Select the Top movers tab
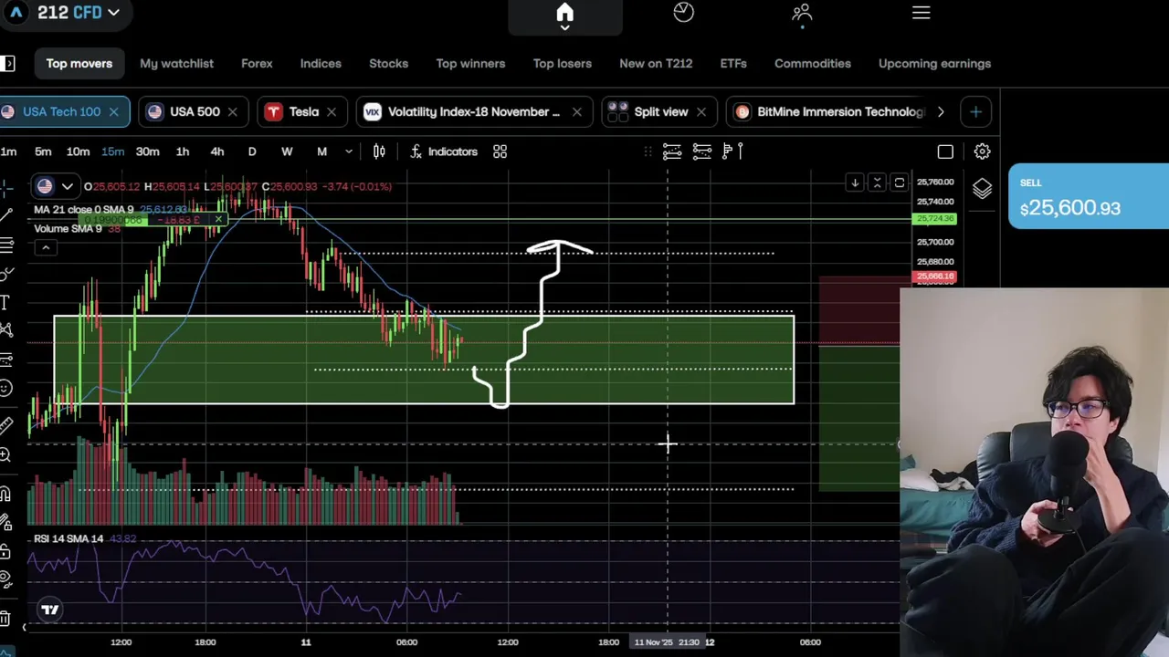This screenshot has height=657, width=1169. coord(79,64)
